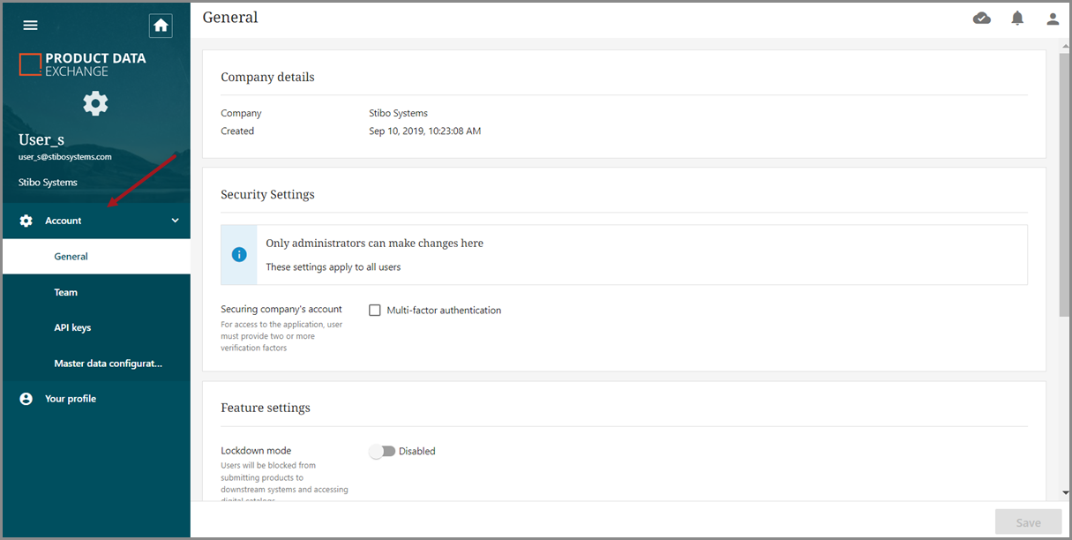The image size is (1072, 540).
Task: Open the API keys menu item
Action: pos(72,327)
